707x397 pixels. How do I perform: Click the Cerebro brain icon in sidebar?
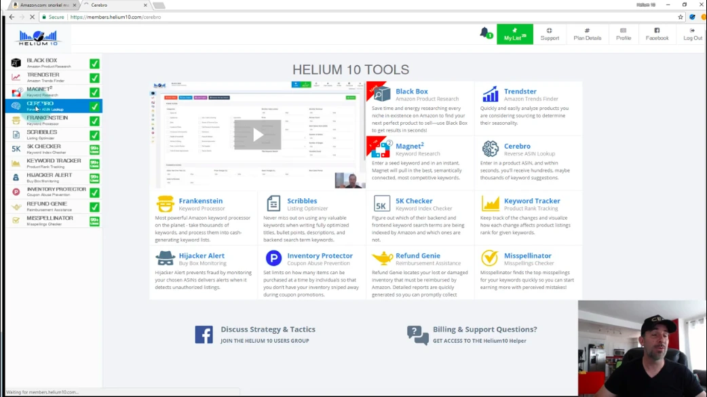pos(16,107)
